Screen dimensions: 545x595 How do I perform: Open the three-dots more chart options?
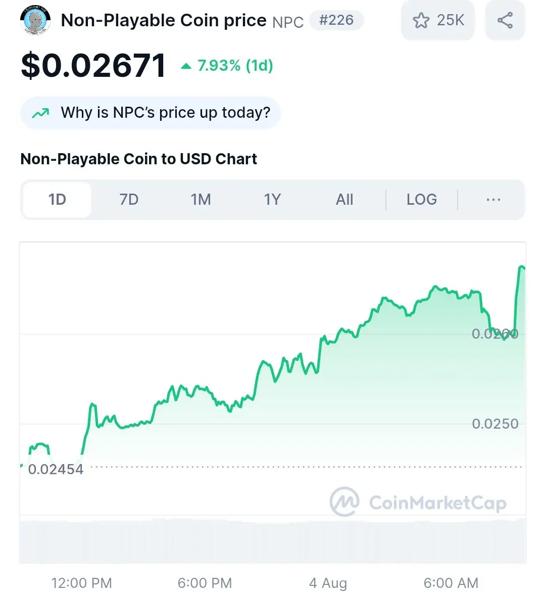click(493, 200)
